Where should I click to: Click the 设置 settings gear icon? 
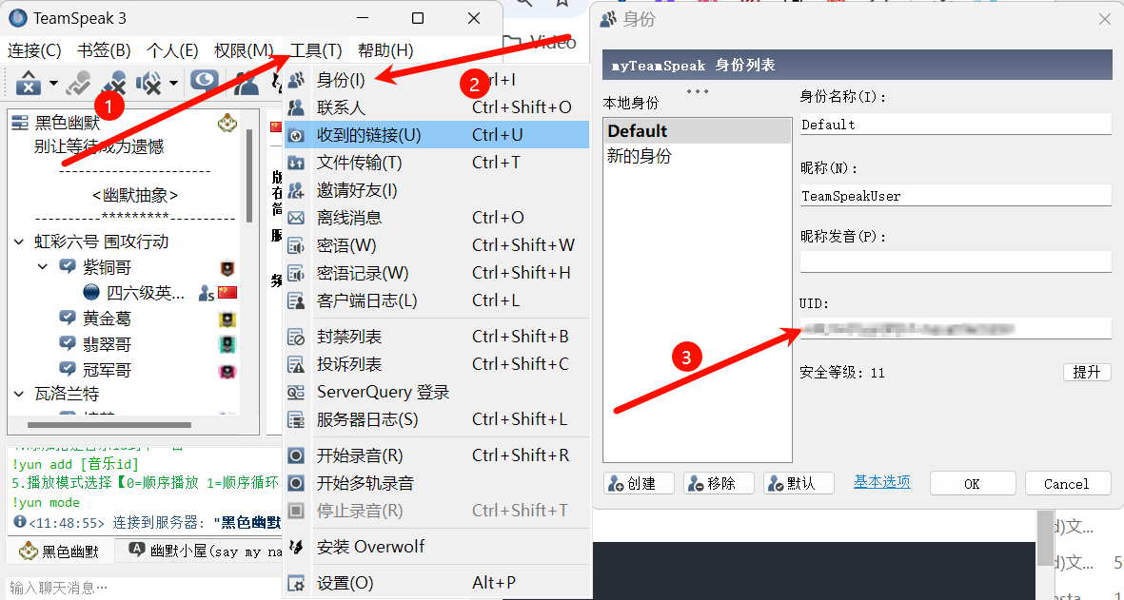(x=296, y=583)
